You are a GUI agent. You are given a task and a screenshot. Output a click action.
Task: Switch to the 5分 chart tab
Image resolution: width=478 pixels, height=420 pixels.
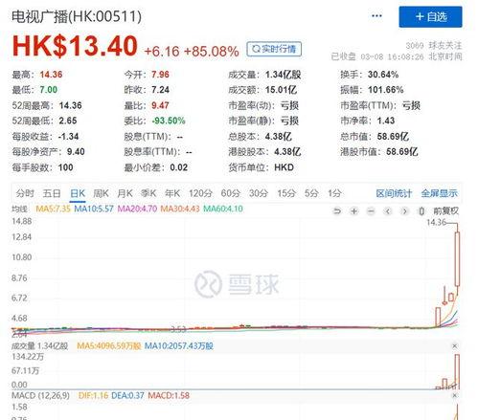click(x=311, y=193)
